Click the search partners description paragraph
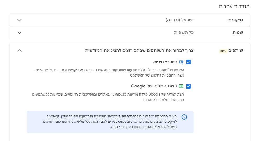Image resolution: width=254 pixels, height=141 pixels. point(109,73)
